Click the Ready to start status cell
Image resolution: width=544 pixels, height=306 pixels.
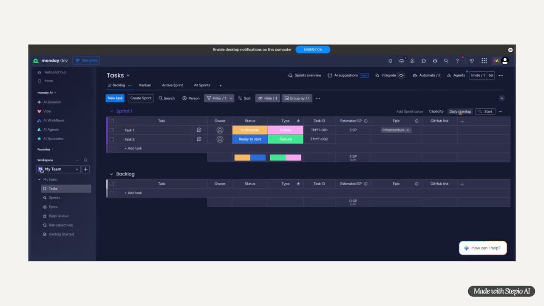click(250, 139)
